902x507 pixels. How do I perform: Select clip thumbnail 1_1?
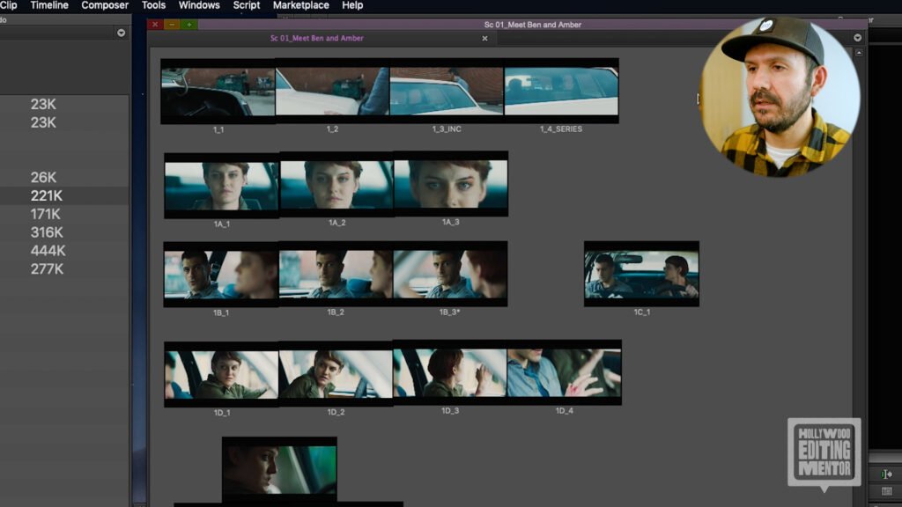point(218,91)
